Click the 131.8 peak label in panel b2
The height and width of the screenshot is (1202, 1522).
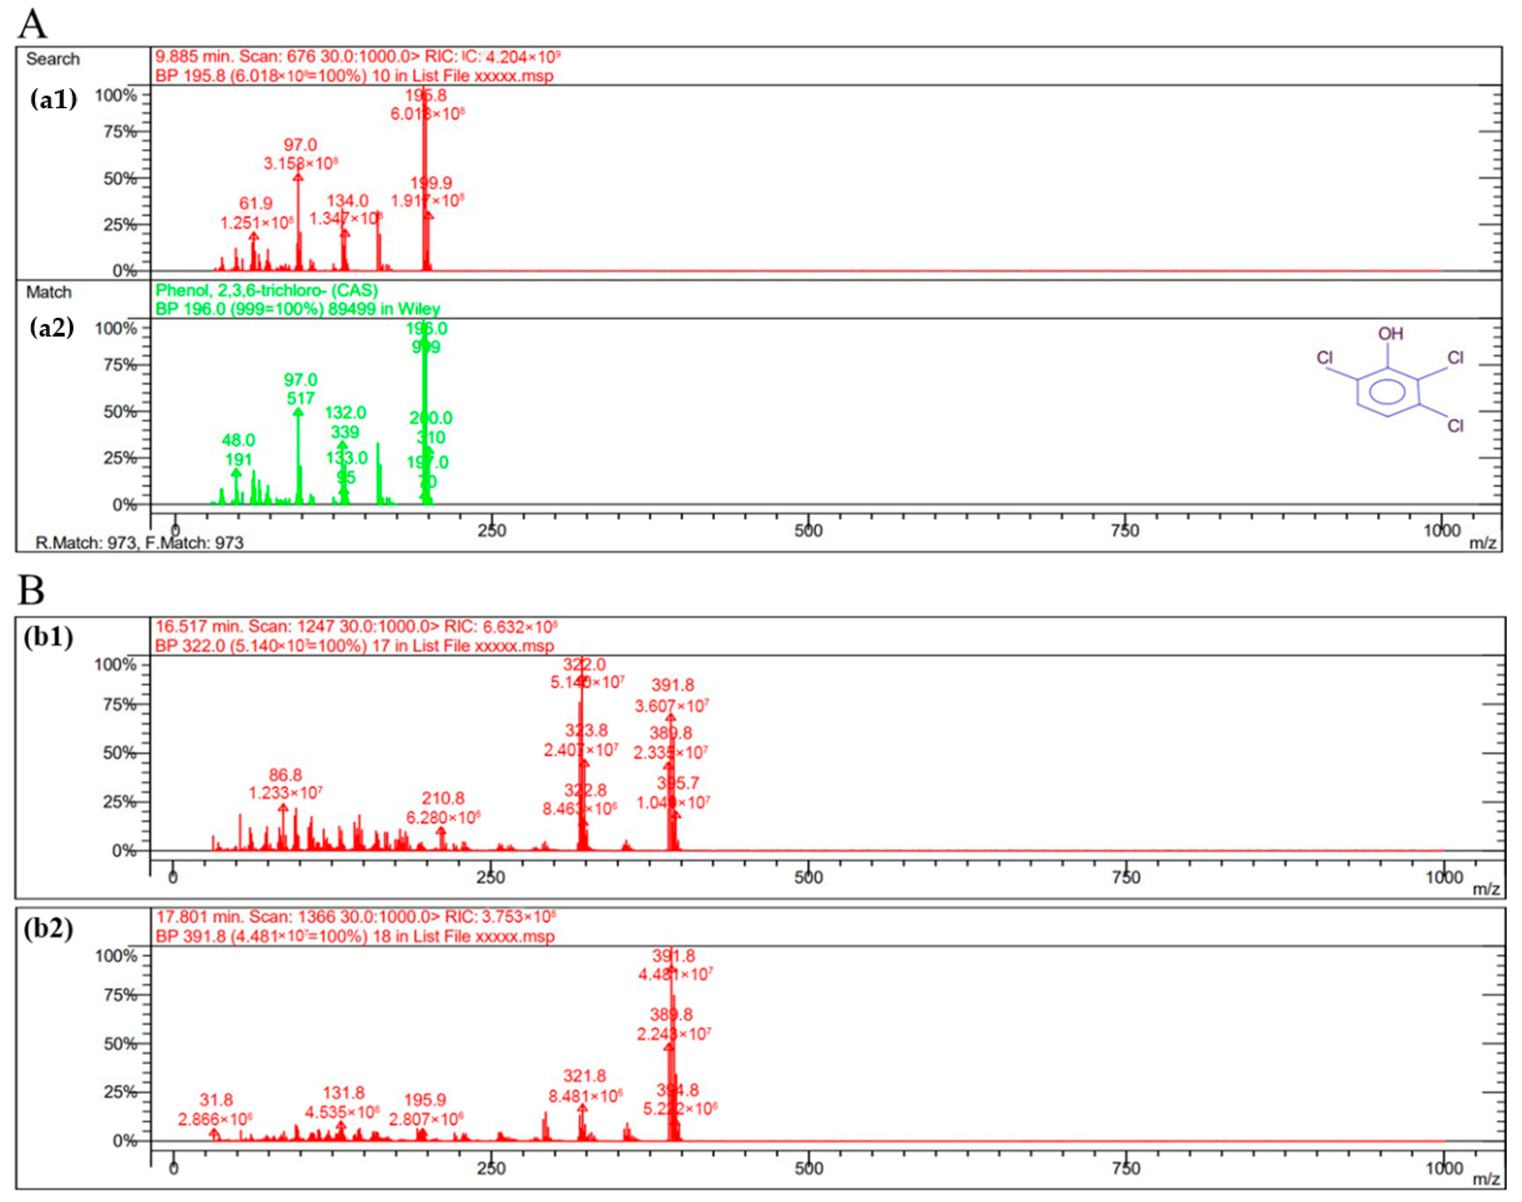point(343,1093)
